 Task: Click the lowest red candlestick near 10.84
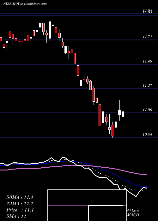[x=113, y=130]
